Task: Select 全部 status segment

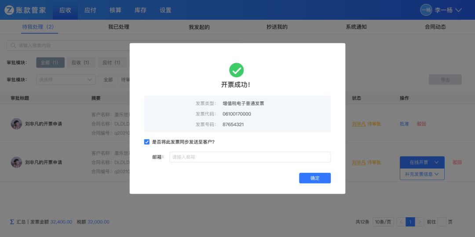Action: (108, 79)
